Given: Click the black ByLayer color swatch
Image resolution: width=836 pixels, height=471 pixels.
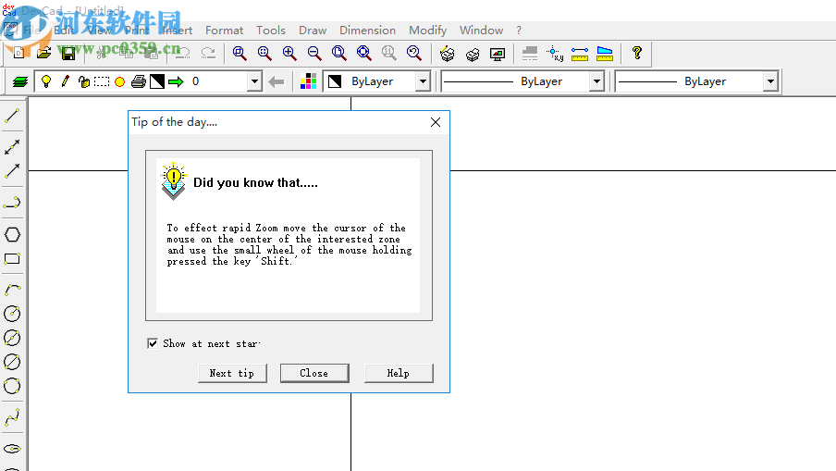Looking at the screenshot, I should (335, 81).
